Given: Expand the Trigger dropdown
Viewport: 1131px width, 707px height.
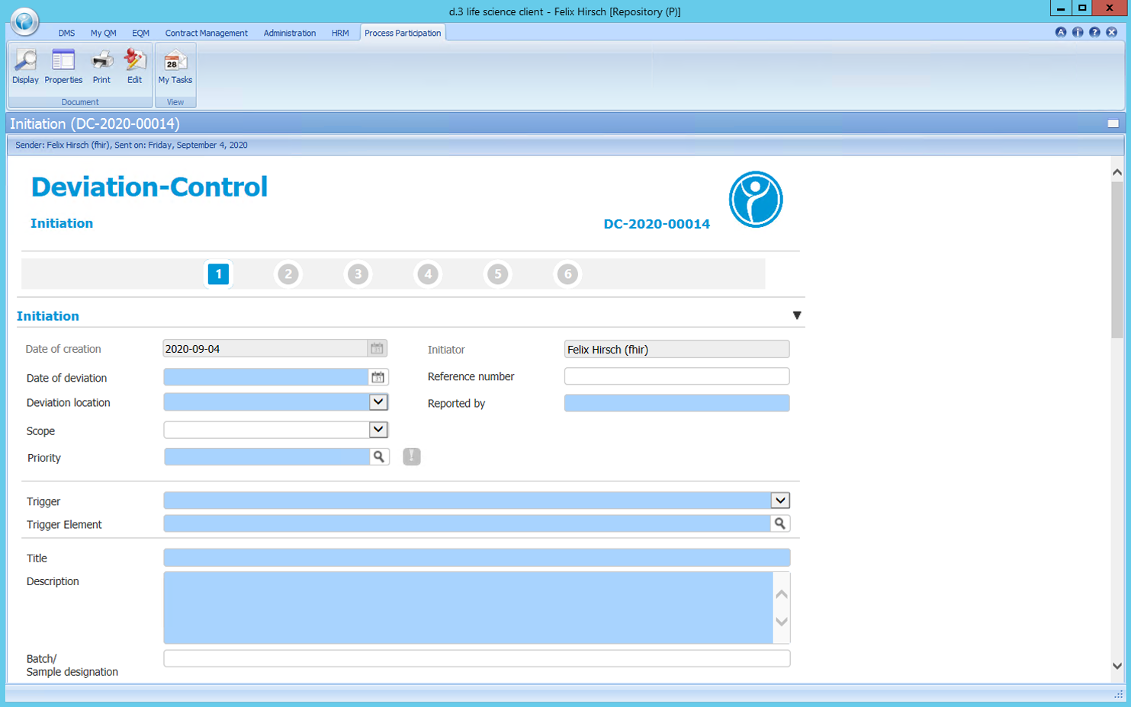Looking at the screenshot, I should 779,500.
